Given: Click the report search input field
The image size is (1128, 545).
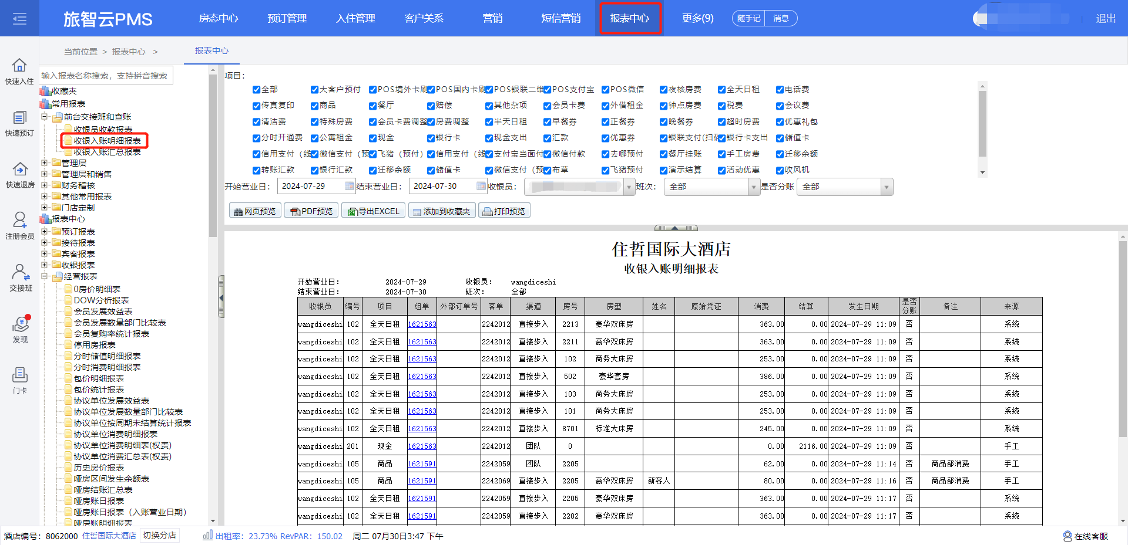Looking at the screenshot, I should 106,75.
